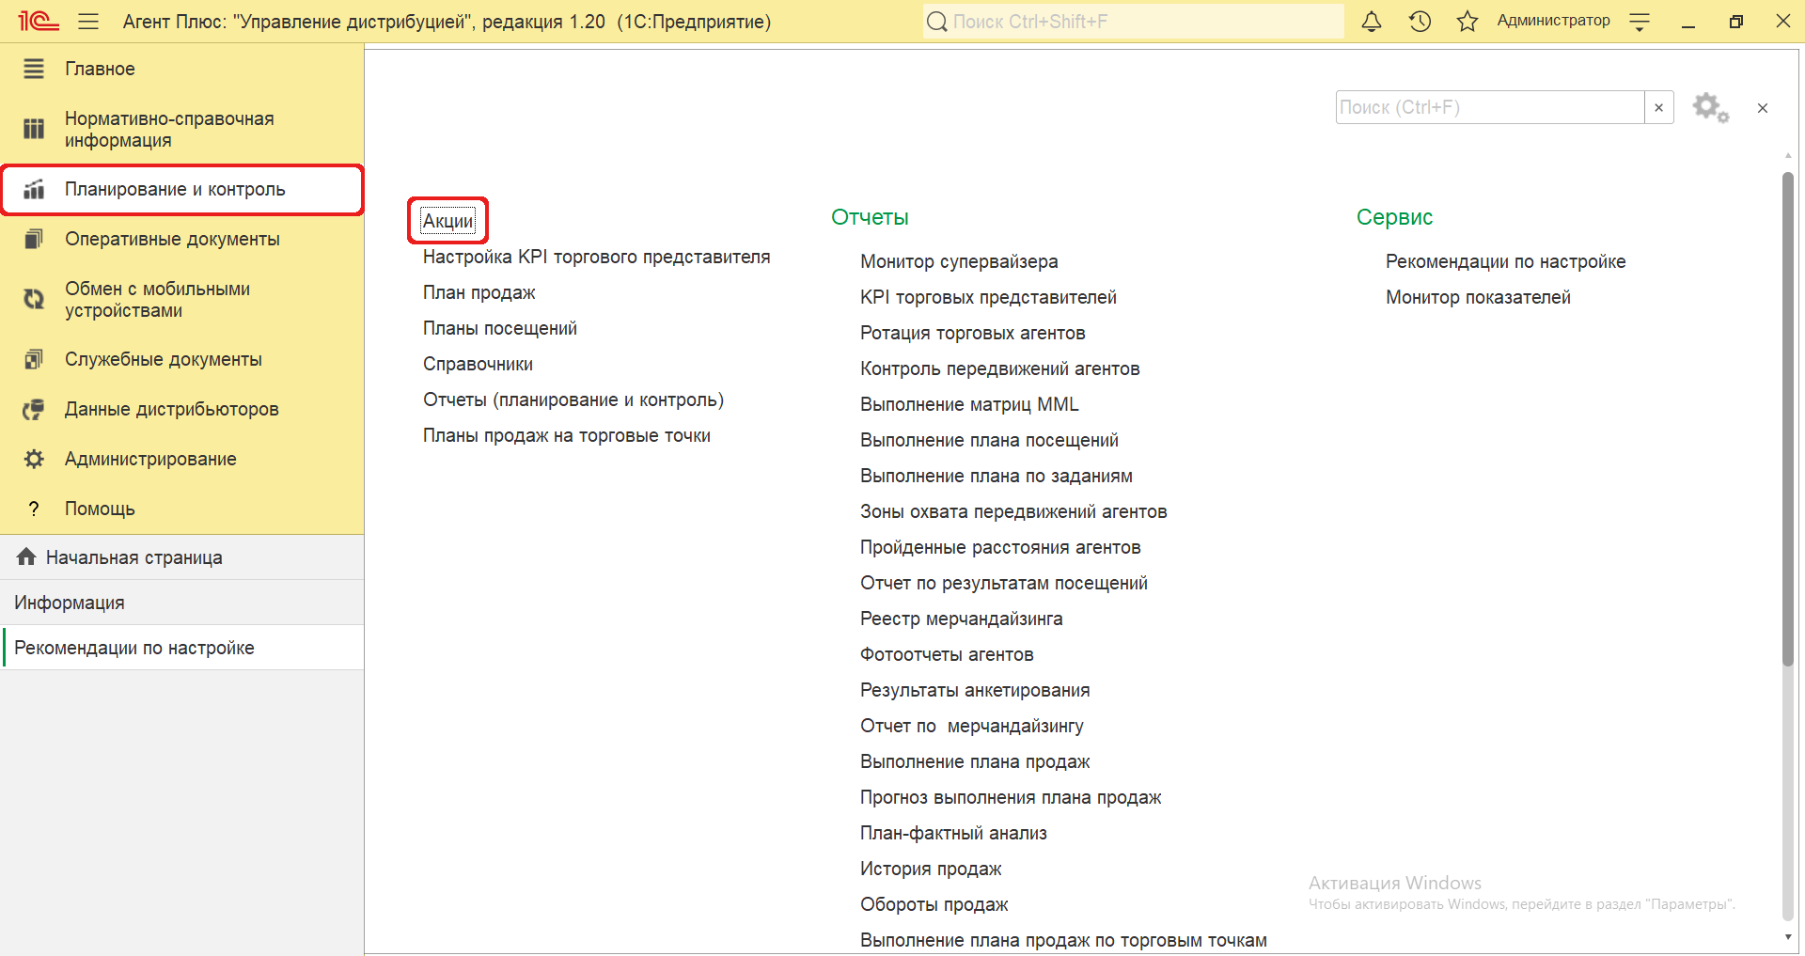Open Выполнение плана продаж report
Image resolution: width=1805 pixels, height=956 pixels.
click(975, 761)
